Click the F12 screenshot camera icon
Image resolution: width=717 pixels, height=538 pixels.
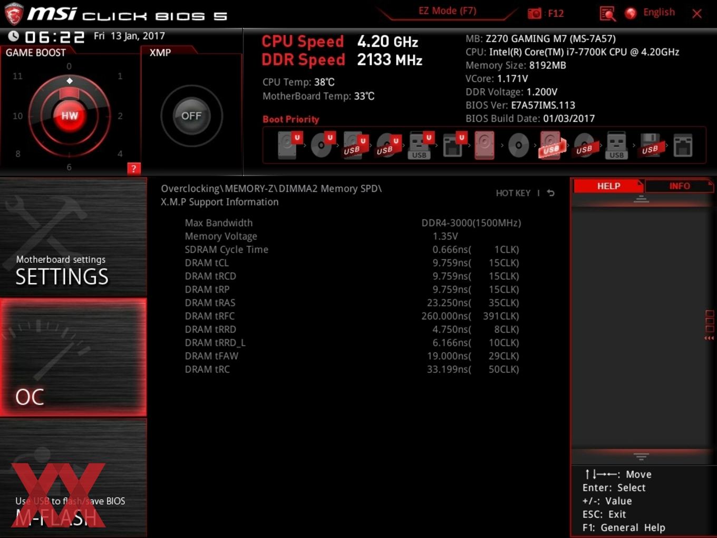point(535,13)
